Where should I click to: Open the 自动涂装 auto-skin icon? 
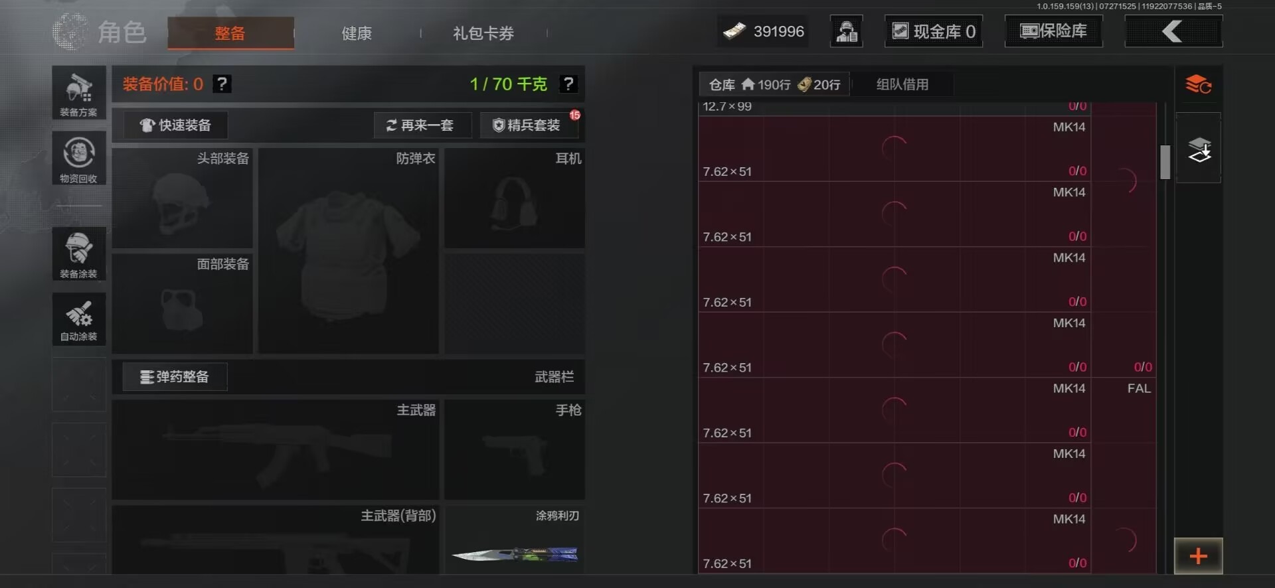click(79, 319)
